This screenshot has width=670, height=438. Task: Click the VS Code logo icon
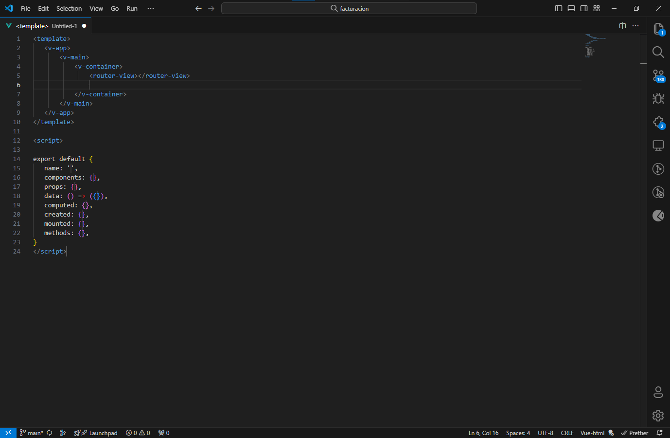click(x=9, y=8)
